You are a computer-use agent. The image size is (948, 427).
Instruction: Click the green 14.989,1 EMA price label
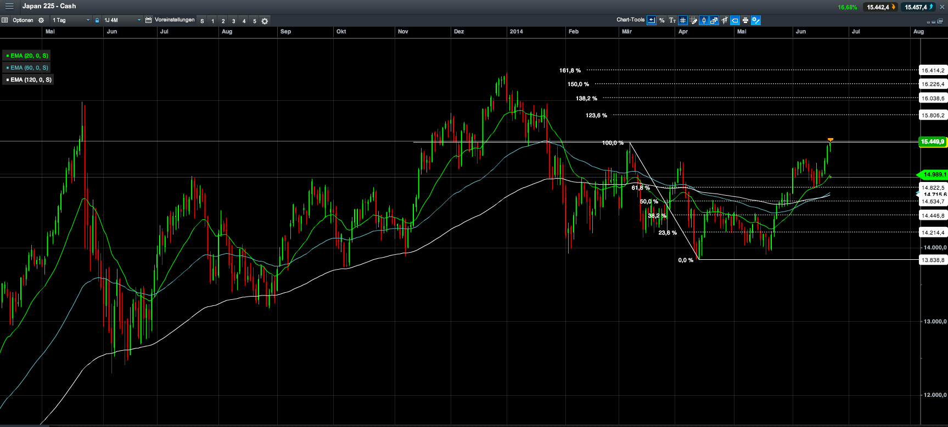coord(933,174)
